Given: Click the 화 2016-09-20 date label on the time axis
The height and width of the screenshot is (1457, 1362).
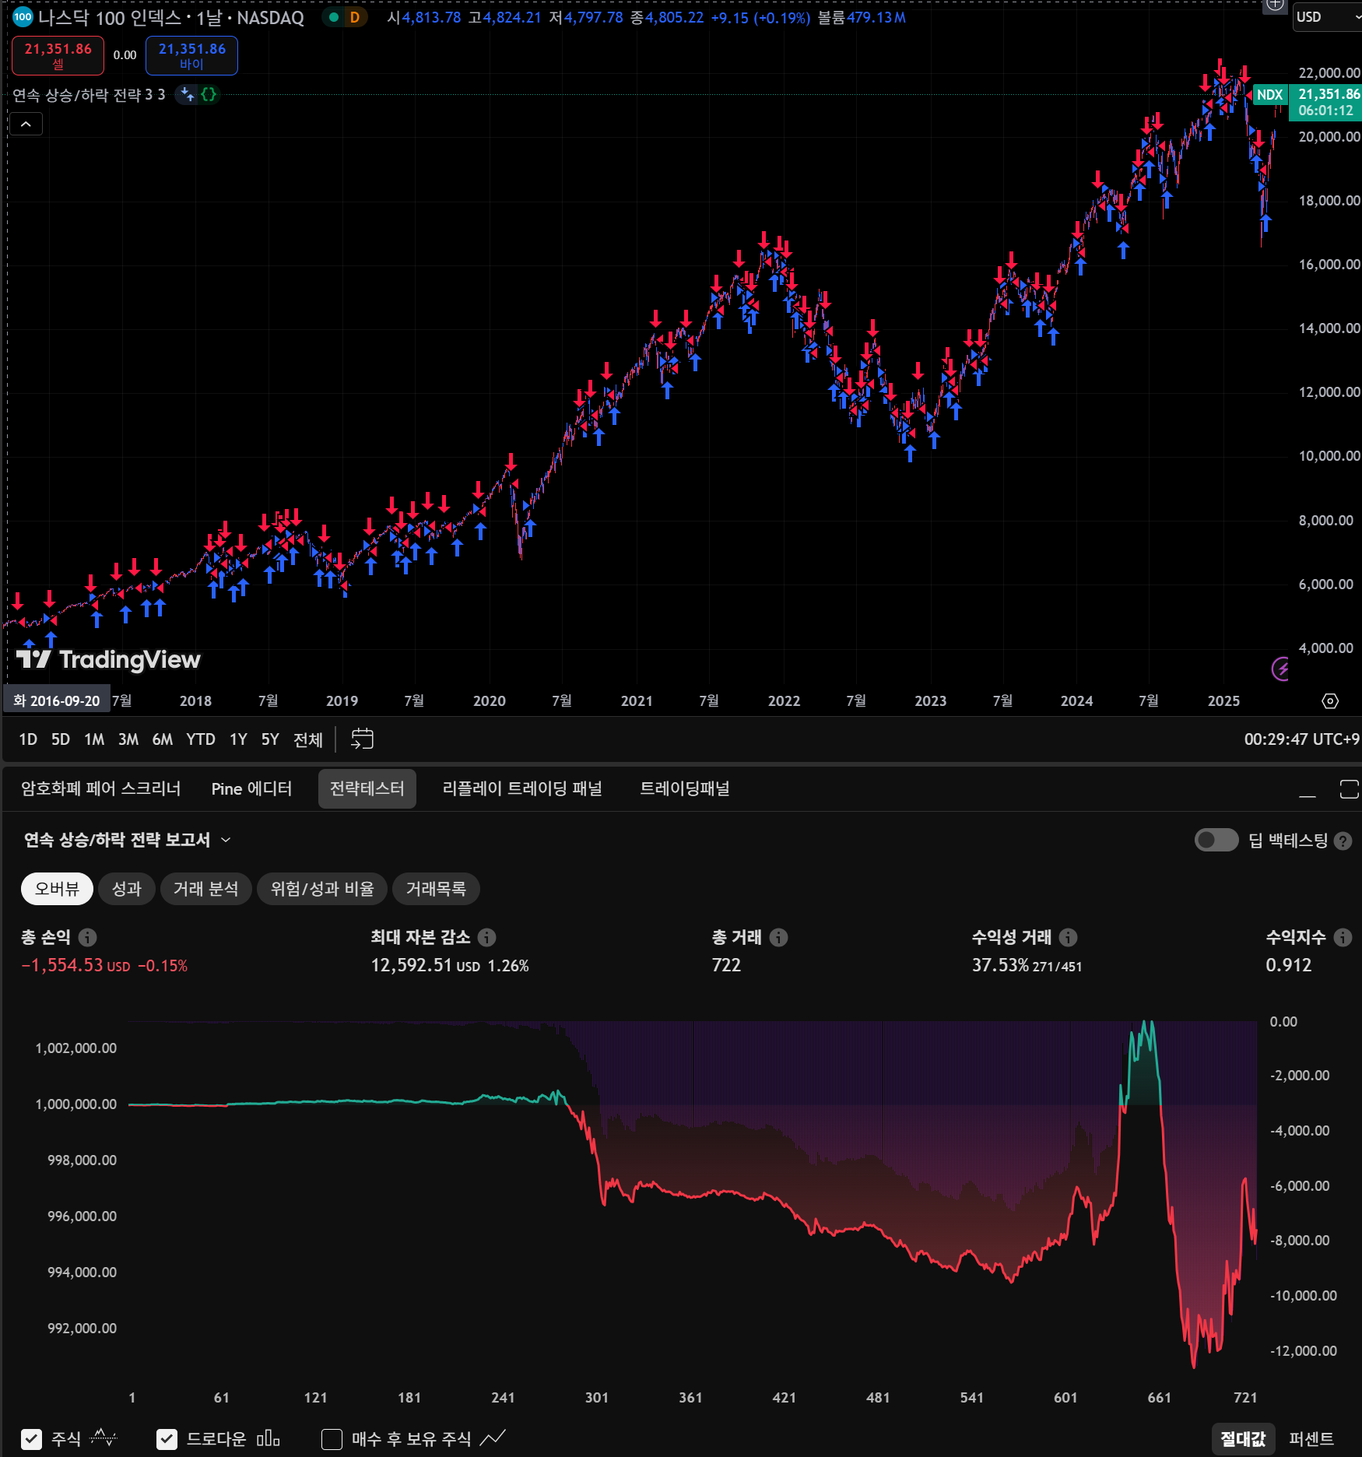Looking at the screenshot, I should click(56, 700).
